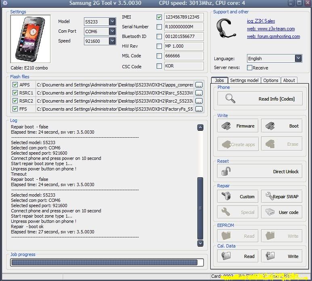Click the log scroll down arrow
Image resolution: width=312 pixels, height=281 pixels.
pyautogui.click(x=200, y=243)
